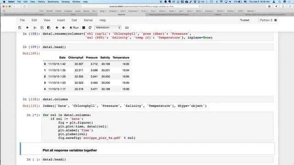
Task: Click the 11/10/15 1:17 date cell
Action: coord(57,89)
